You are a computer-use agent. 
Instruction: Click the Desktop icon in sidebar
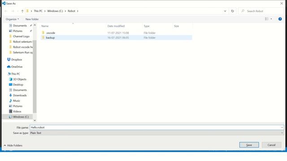(x=11, y=85)
